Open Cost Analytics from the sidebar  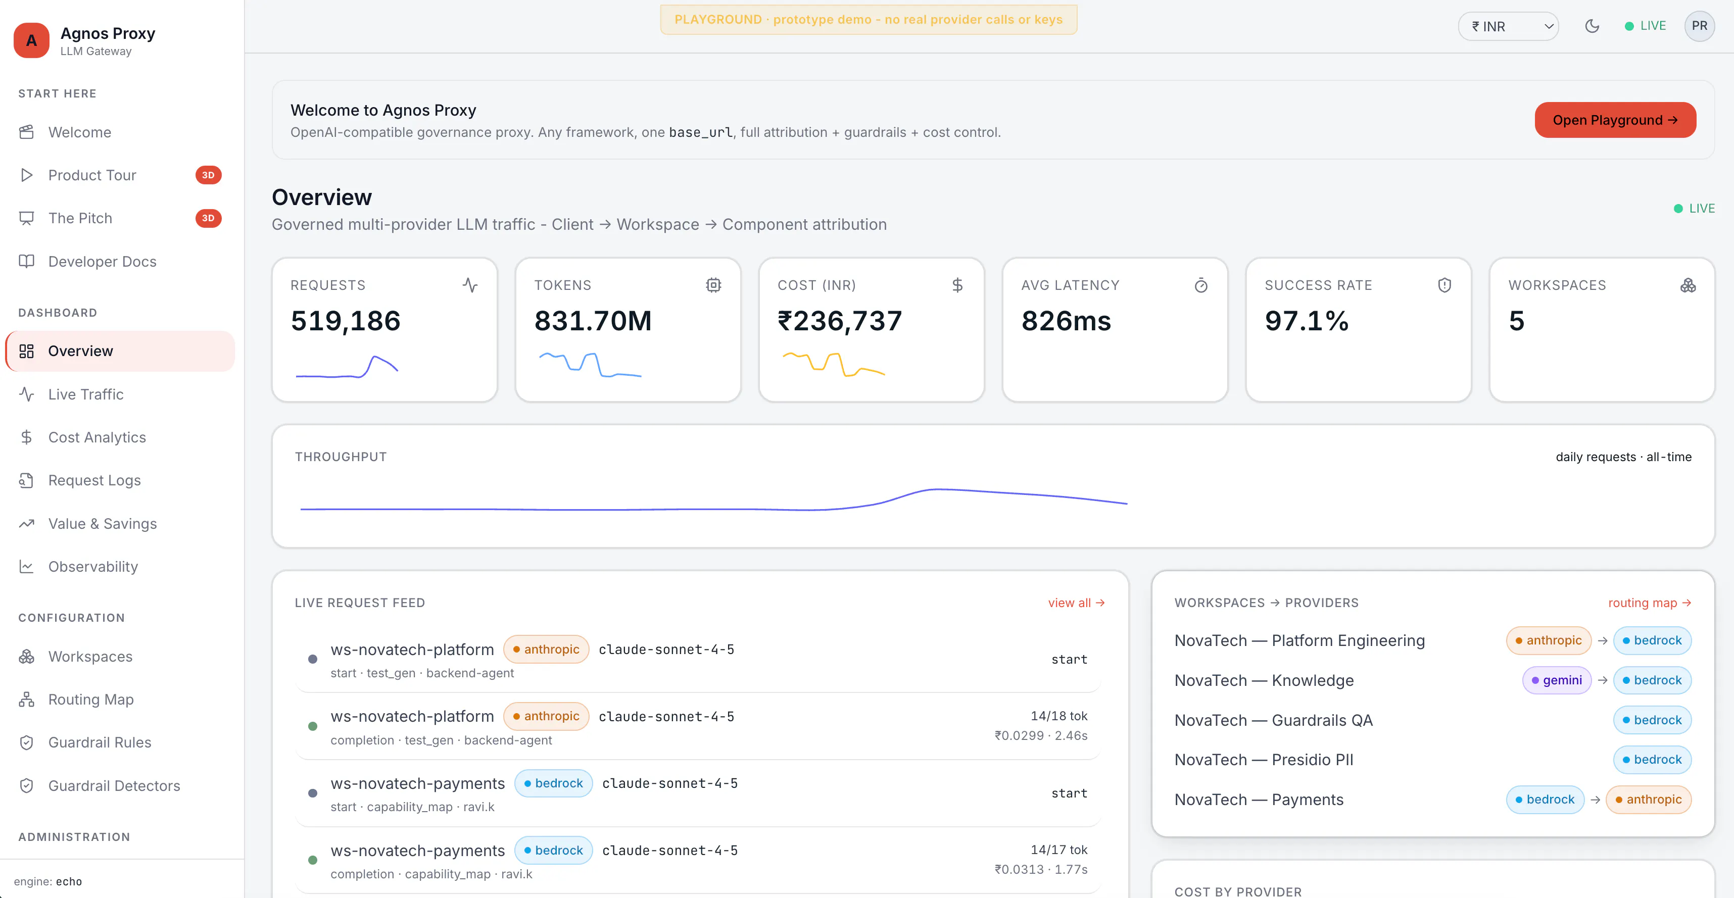[120, 437]
